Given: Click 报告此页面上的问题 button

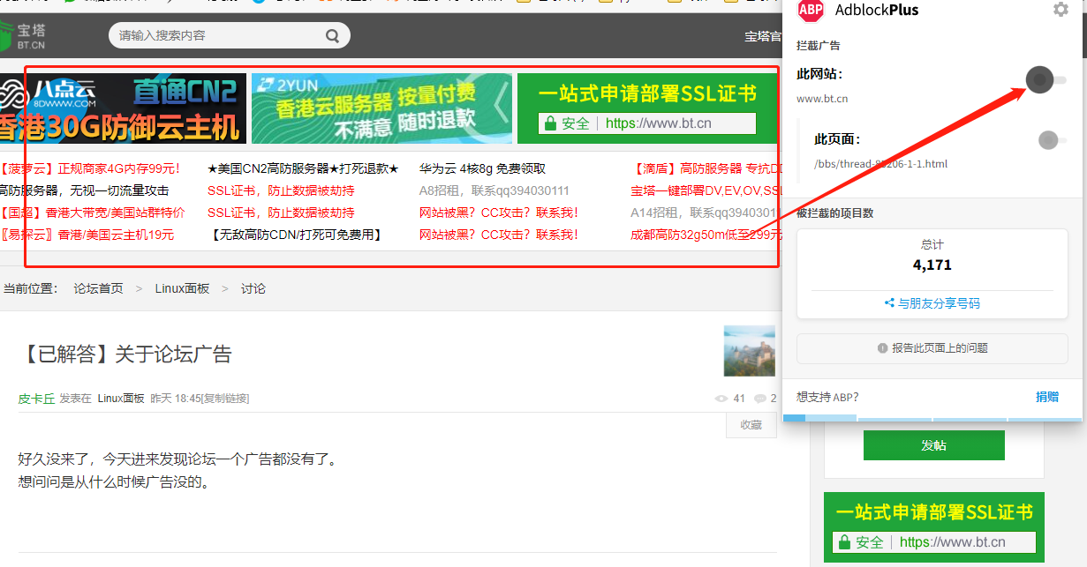Looking at the screenshot, I should click(x=932, y=348).
